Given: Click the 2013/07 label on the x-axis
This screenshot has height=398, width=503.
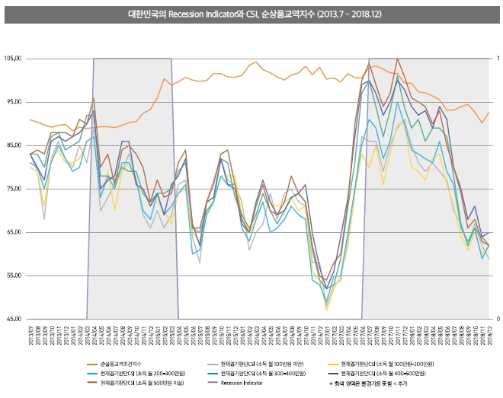Looking at the screenshot, I should pos(30,333).
